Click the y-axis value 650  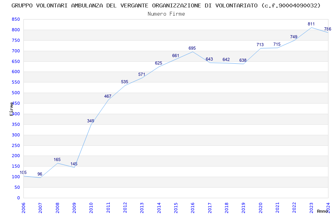16,61
